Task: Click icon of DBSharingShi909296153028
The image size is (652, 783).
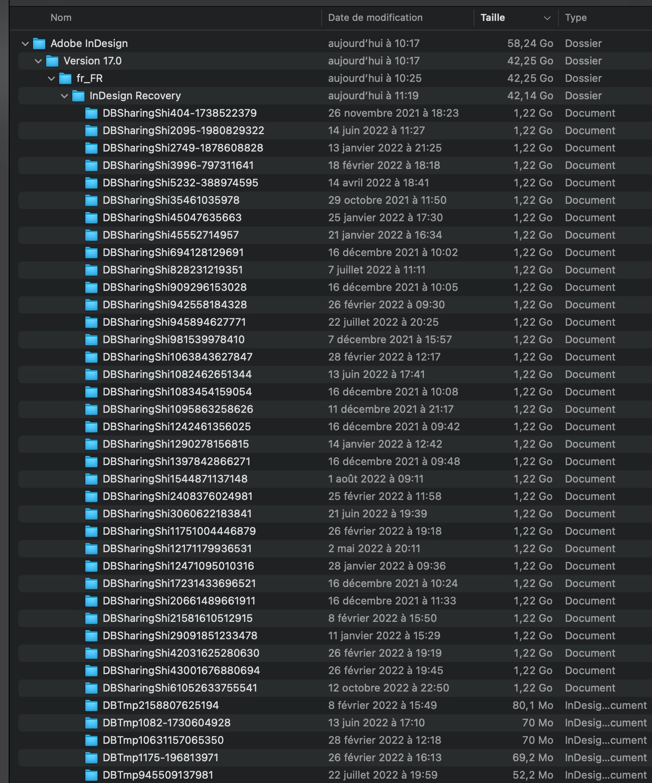Action: click(91, 287)
